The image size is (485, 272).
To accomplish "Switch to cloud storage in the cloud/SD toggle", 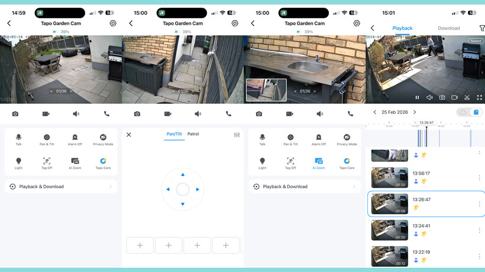I will click(463, 112).
